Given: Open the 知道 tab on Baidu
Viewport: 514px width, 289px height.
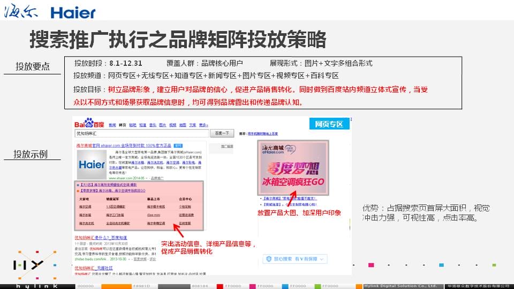Looking at the screenshot, I should (x=142, y=125).
